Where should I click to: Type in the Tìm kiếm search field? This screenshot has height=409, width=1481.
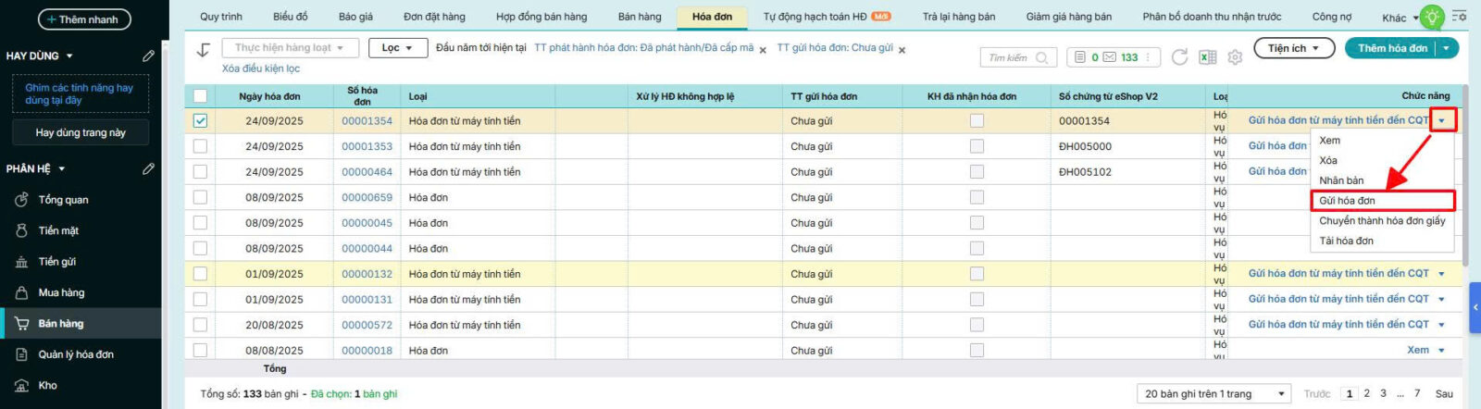coord(1009,57)
